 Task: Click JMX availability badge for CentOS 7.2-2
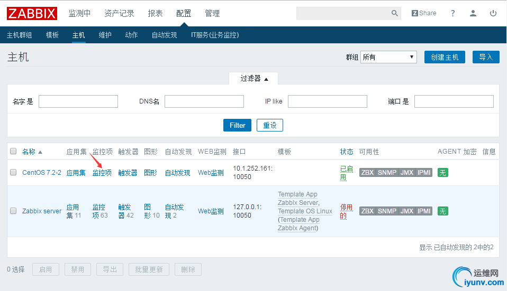pyautogui.click(x=407, y=173)
